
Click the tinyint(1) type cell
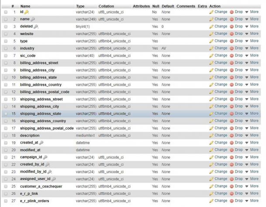pyautogui.click(x=83, y=27)
